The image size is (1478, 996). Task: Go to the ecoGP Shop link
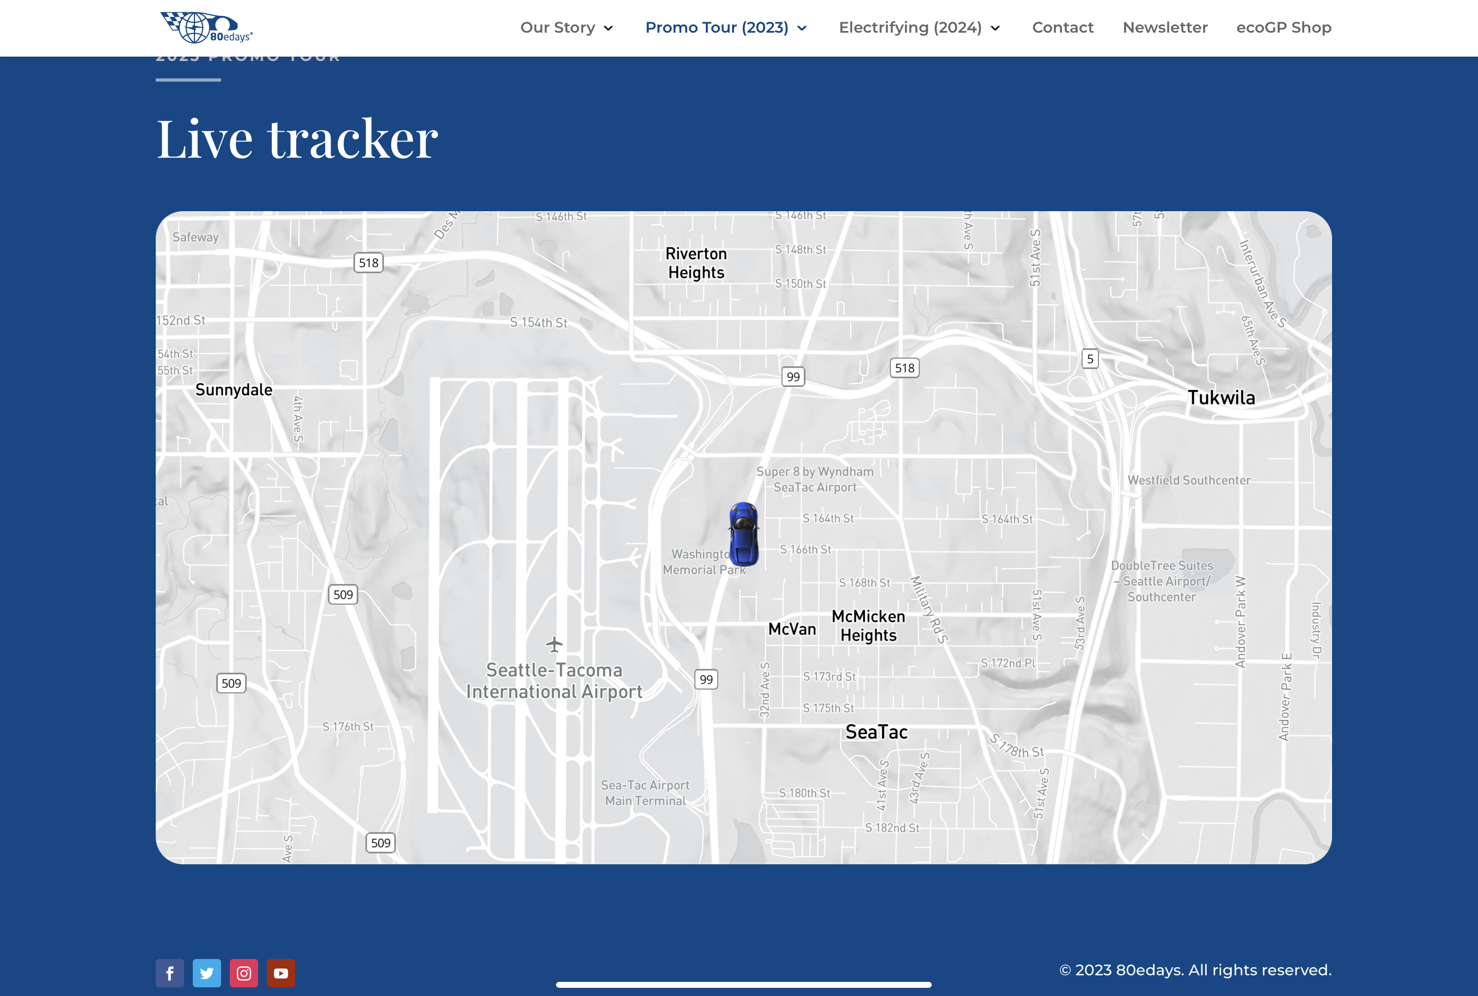point(1284,27)
